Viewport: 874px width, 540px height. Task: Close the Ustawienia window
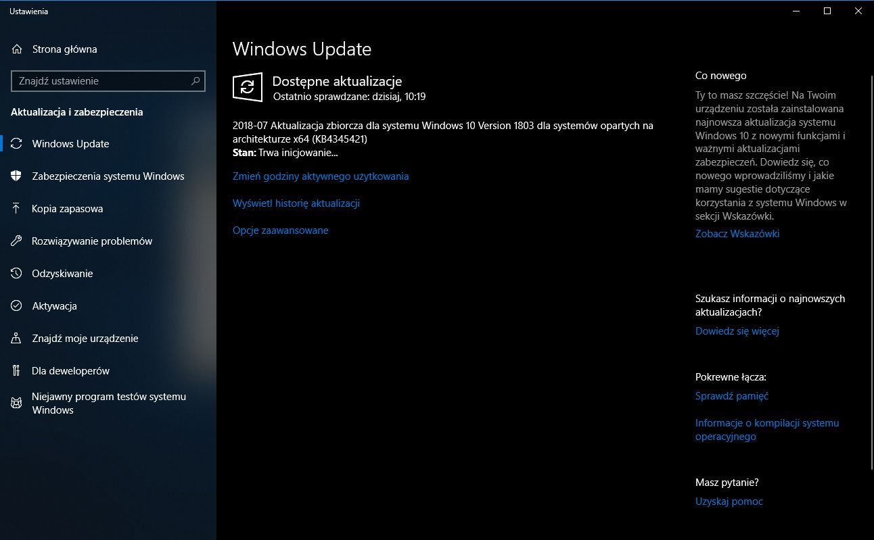[x=858, y=11]
